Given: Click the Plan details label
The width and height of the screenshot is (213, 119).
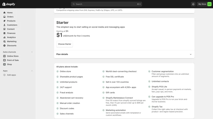Looking at the screenshot, I should point(62,54).
